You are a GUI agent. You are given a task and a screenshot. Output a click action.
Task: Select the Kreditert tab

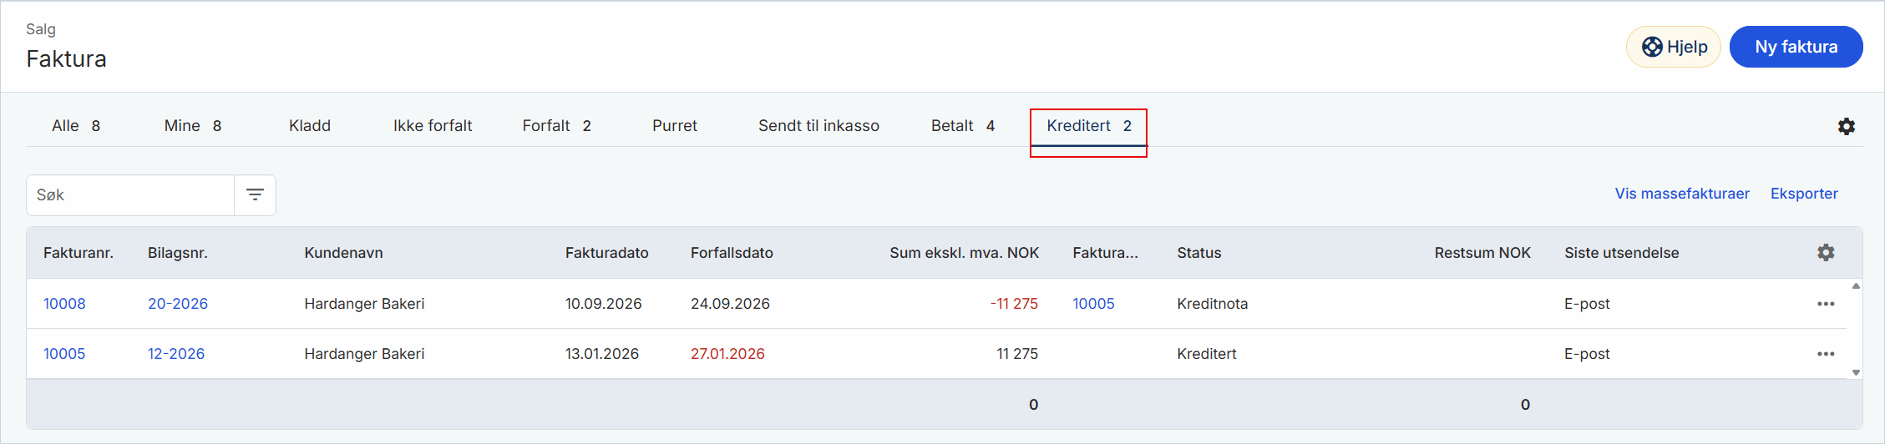click(x=1089, y=125)
